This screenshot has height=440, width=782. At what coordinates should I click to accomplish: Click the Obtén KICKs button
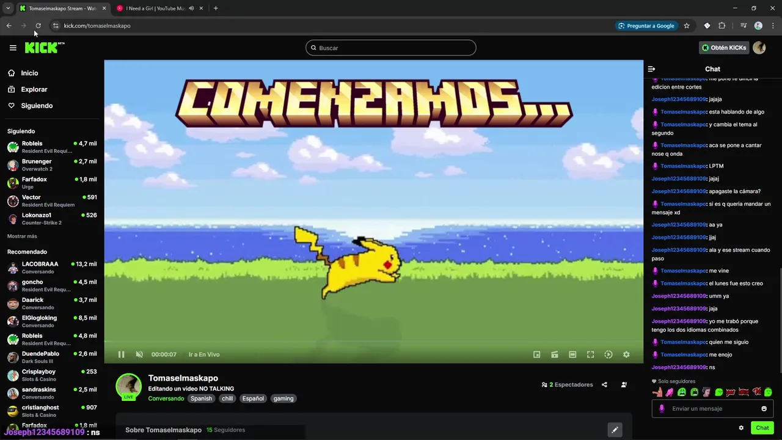(724, 48)
